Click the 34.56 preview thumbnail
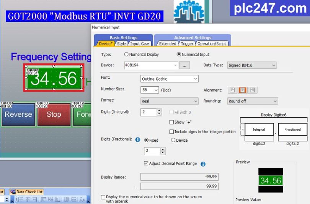Viewport: 310px width, 204px height. click(271, 180)
